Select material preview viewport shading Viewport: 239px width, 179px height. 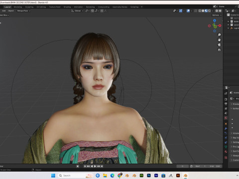coord(206,11)
